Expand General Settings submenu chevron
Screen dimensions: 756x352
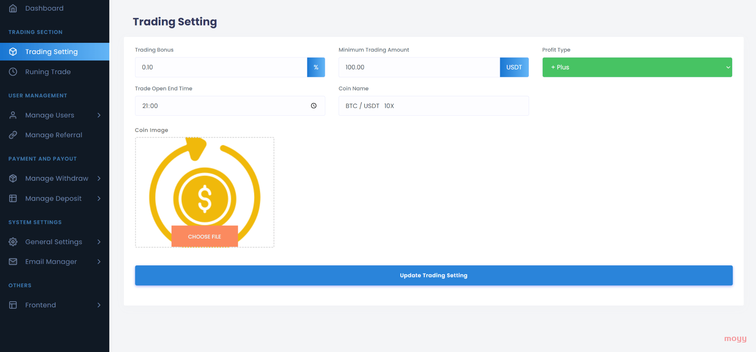coord(99,242)
